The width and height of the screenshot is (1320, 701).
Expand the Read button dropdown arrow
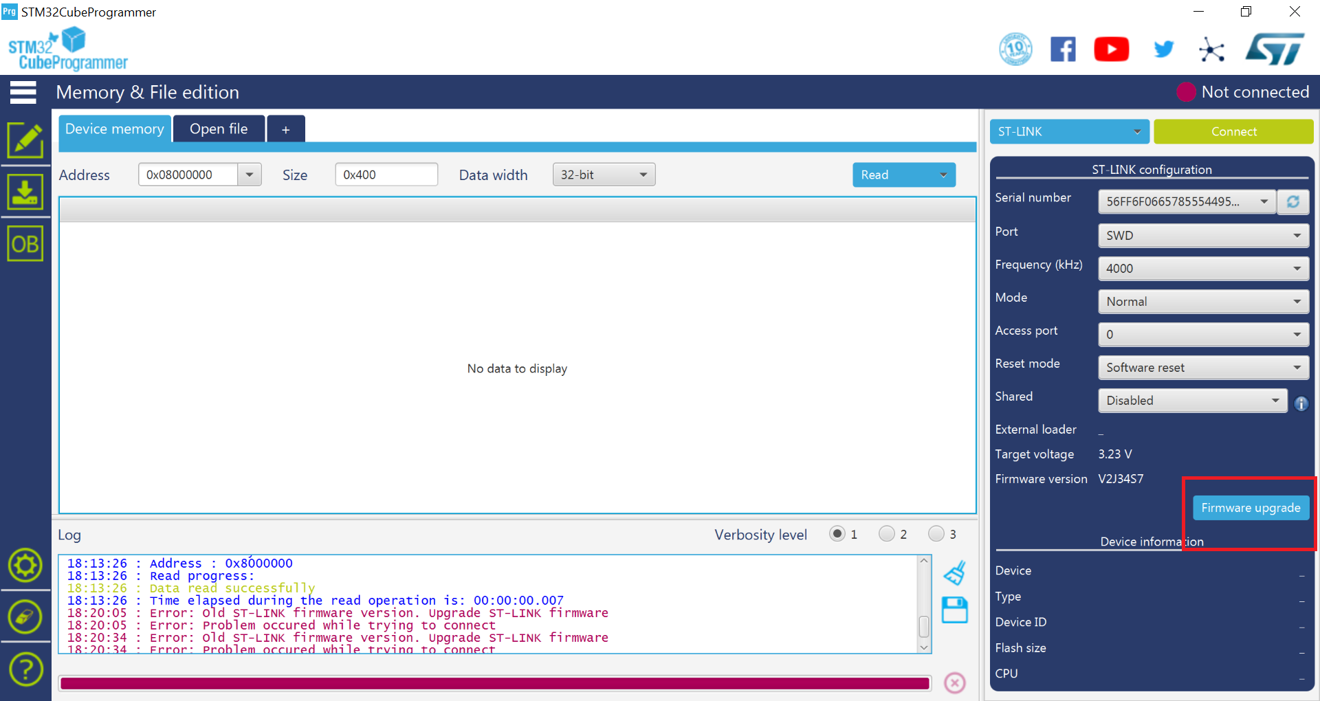[943, 175]
